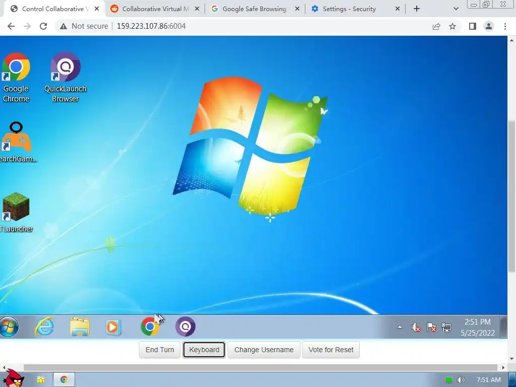Launch Internet Explorer from VM taskbar
This screenshot has height=387, width=516.
point(44,327)
